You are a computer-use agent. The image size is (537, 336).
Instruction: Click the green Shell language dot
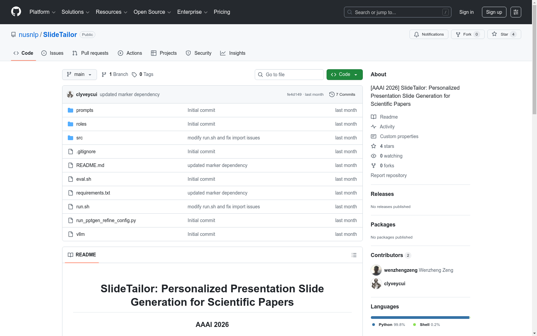pos(414,325)
